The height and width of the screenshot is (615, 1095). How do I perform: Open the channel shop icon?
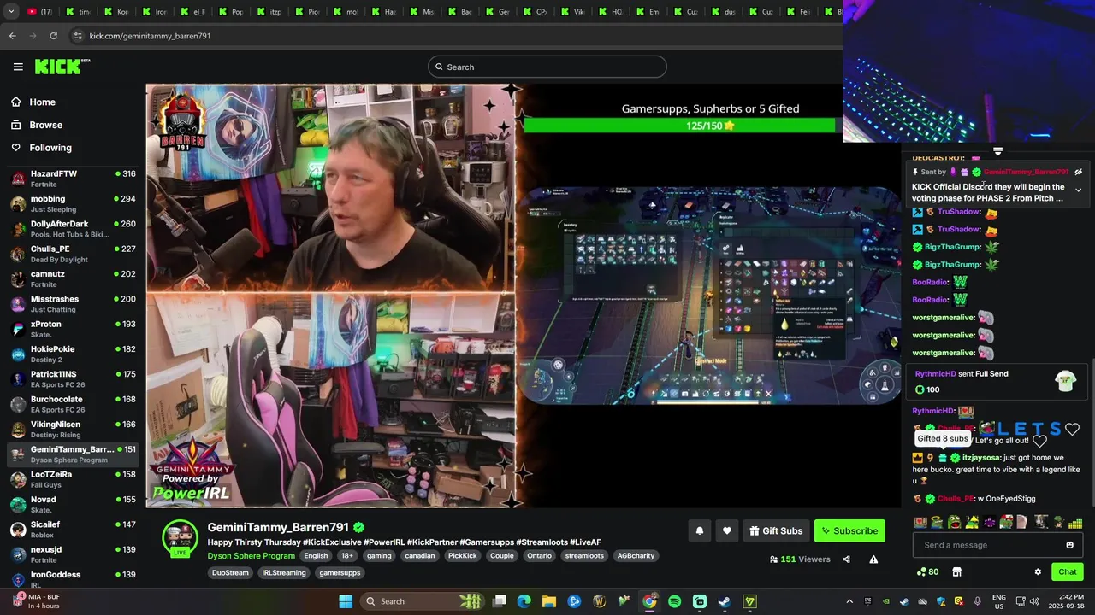[x=956, y=572]
